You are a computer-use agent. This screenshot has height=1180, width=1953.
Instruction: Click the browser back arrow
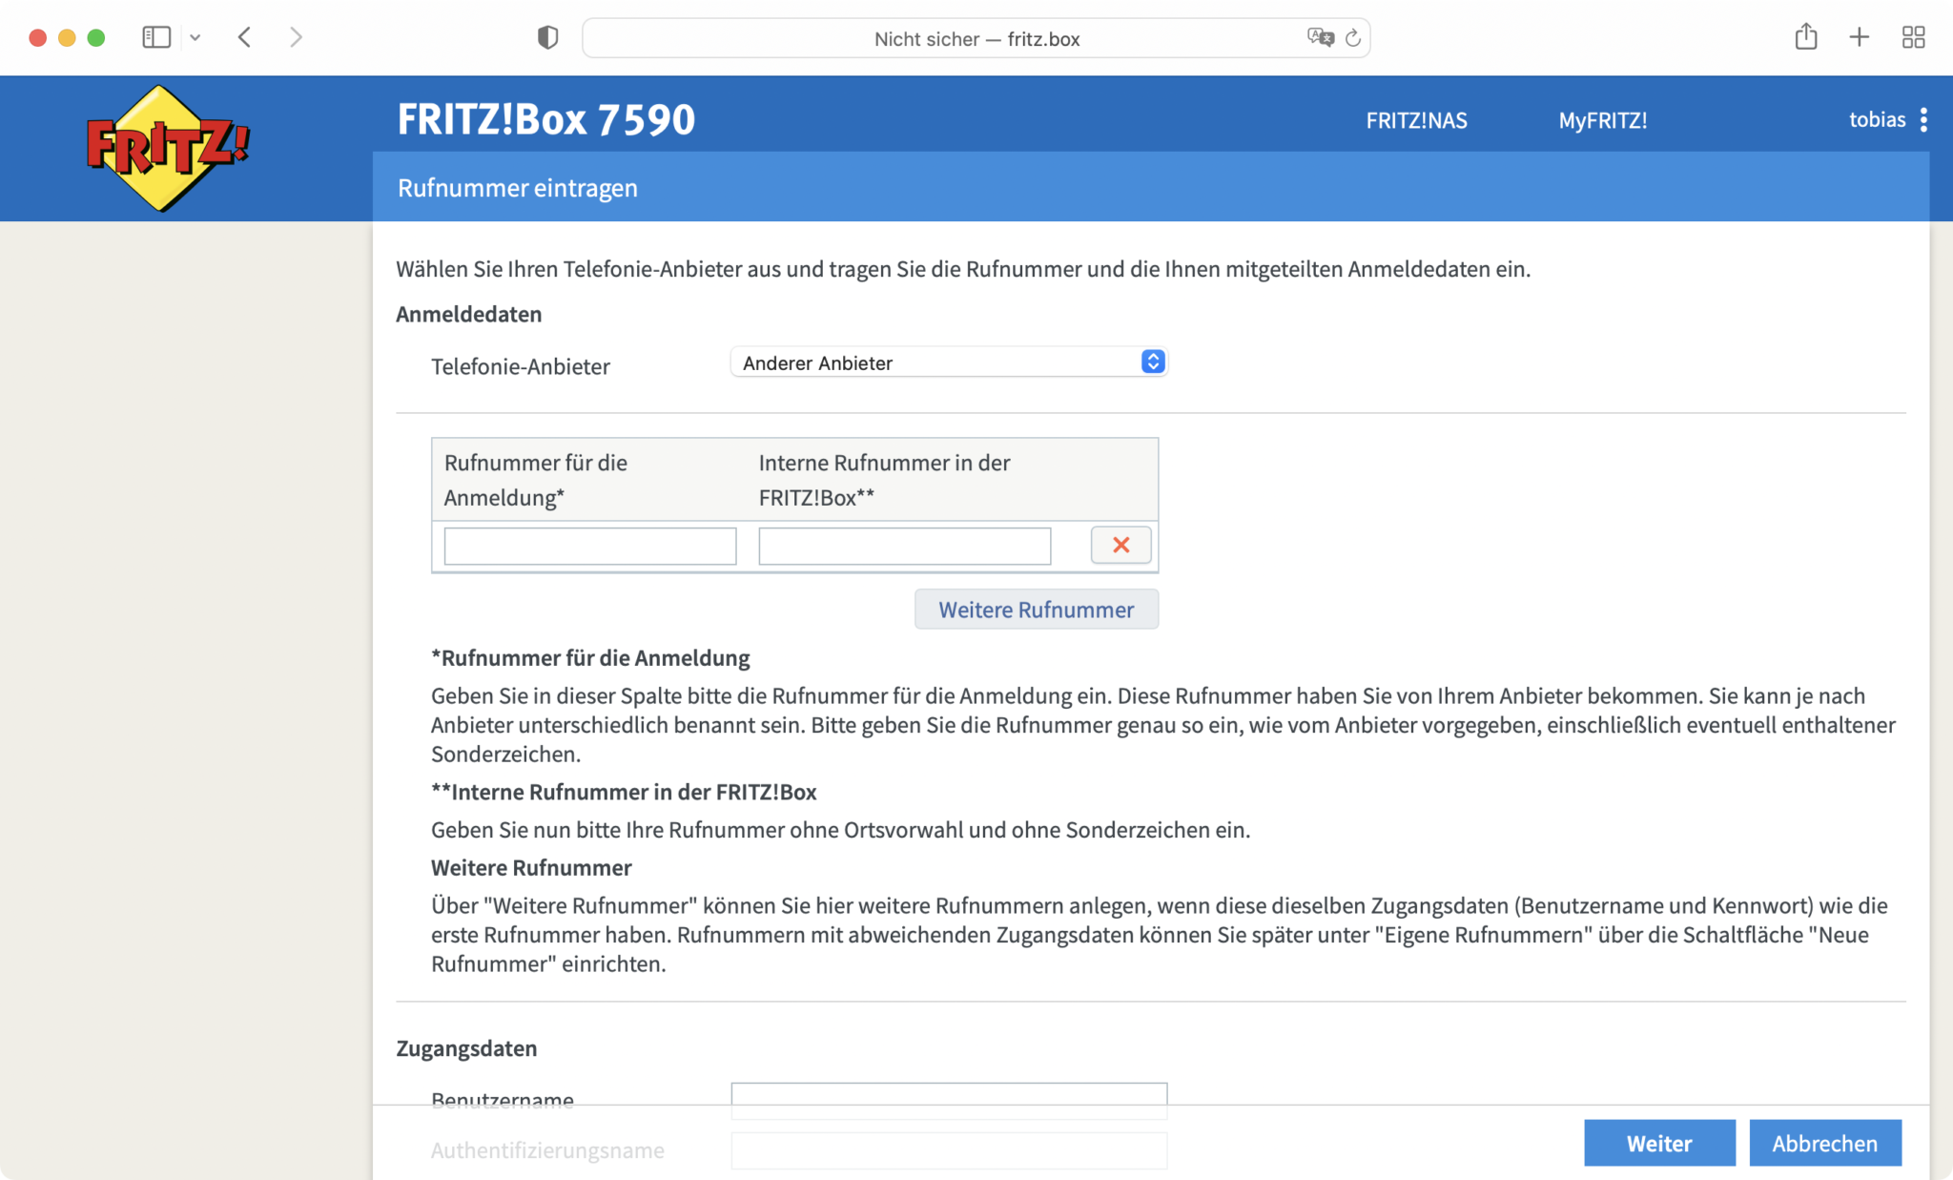pyautogui.click(x=244, y=36)
